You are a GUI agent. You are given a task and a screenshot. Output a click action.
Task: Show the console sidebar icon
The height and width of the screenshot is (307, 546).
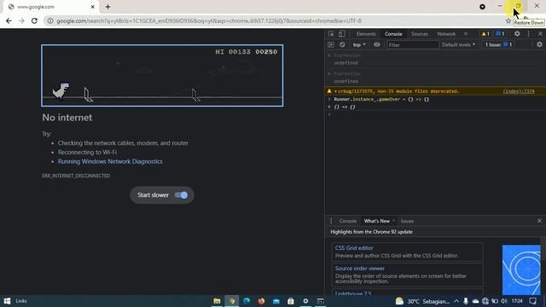(x=331, y=44)
